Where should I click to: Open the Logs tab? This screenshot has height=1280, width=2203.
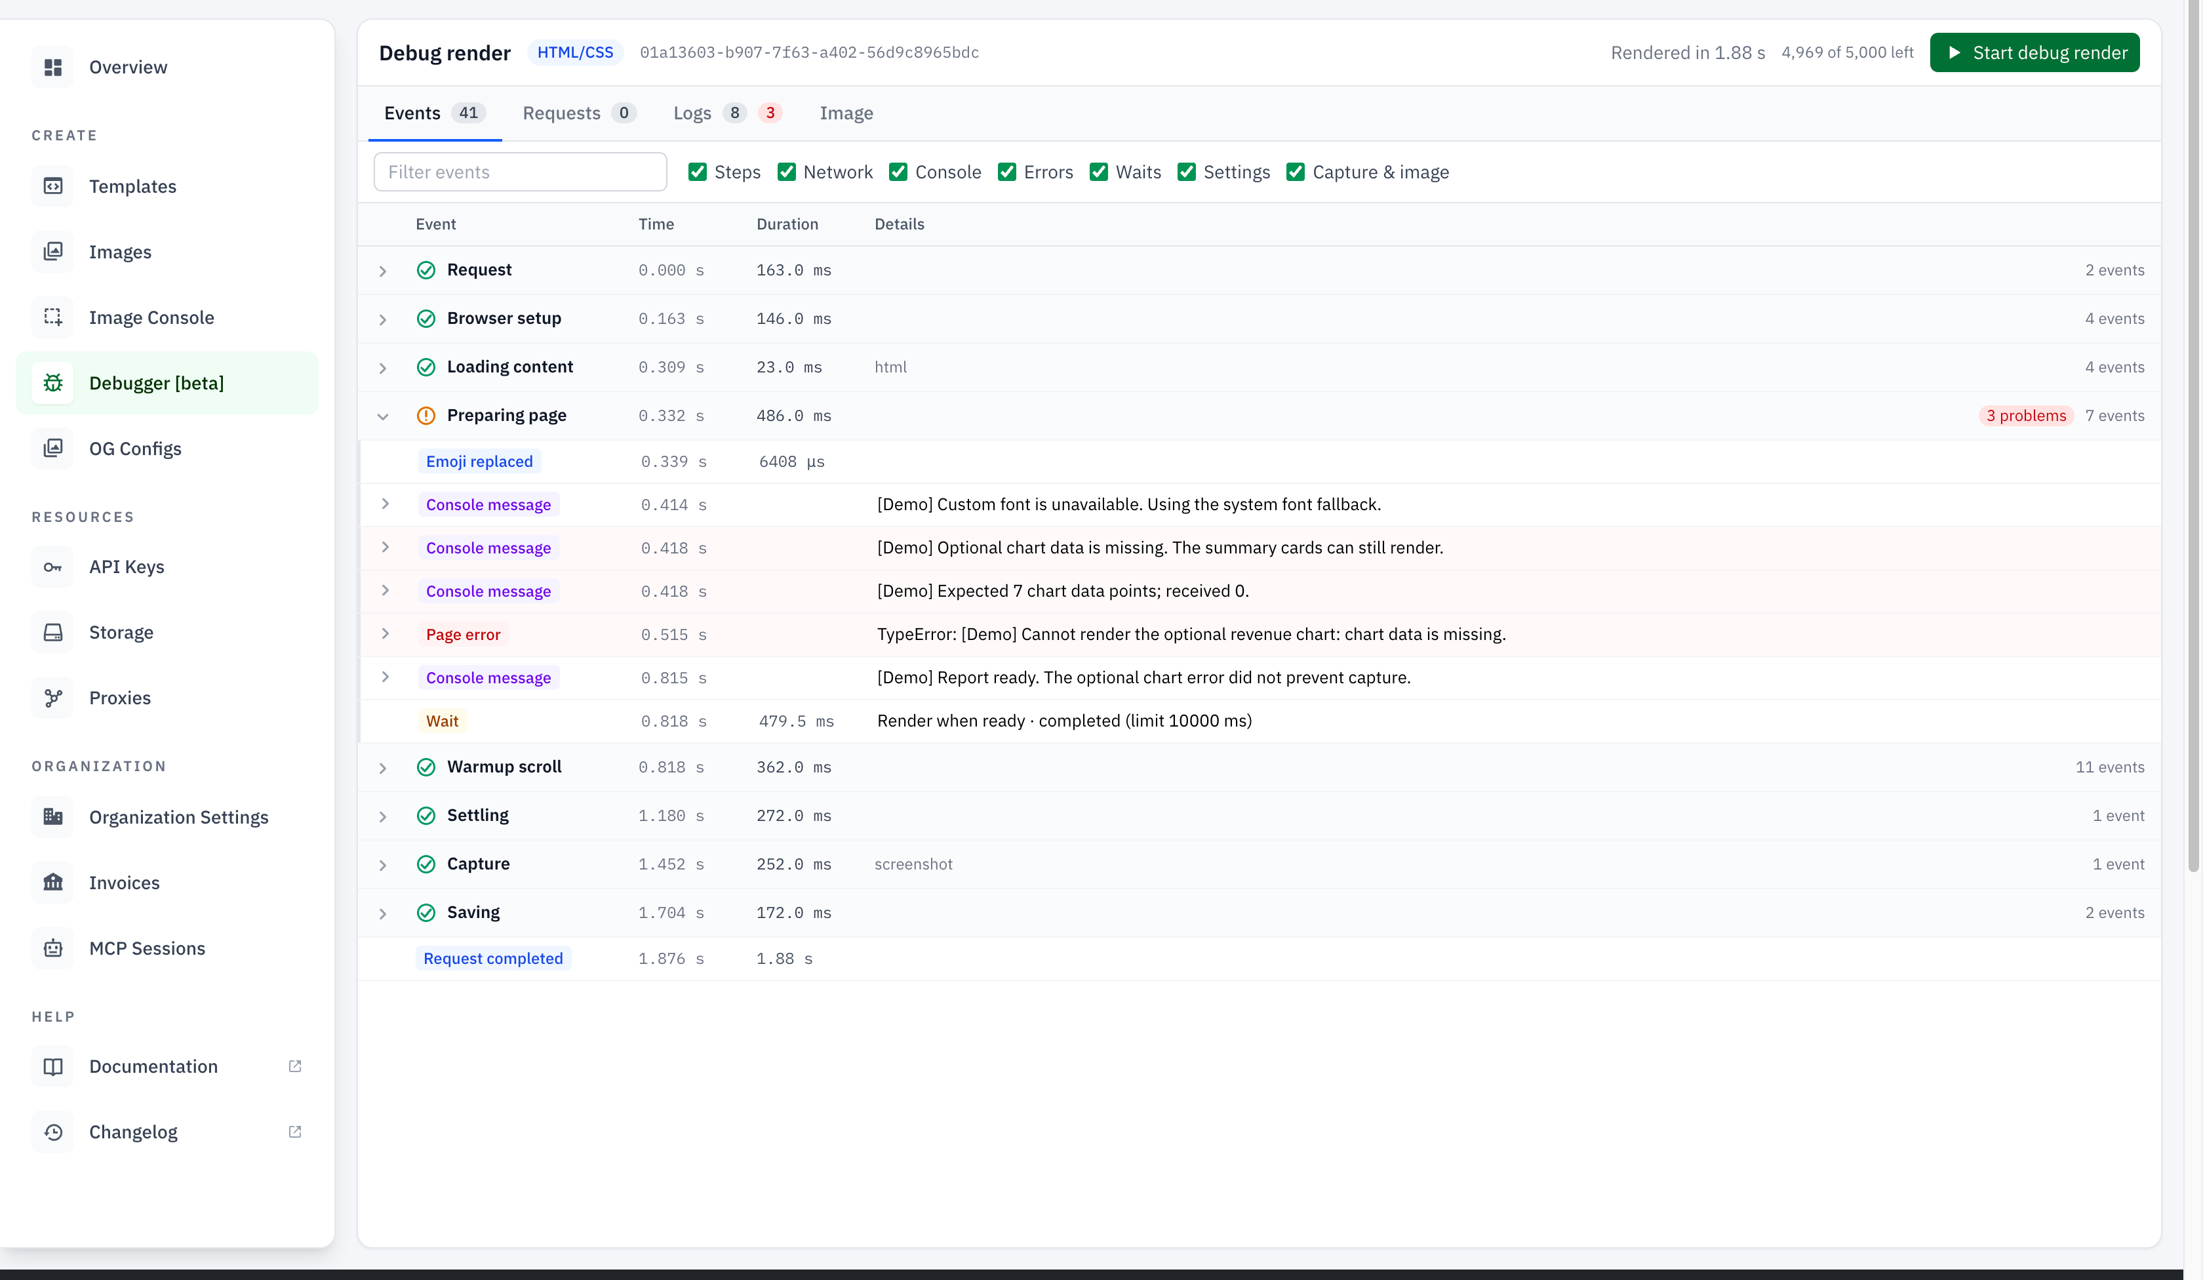(x=727, y=113)
